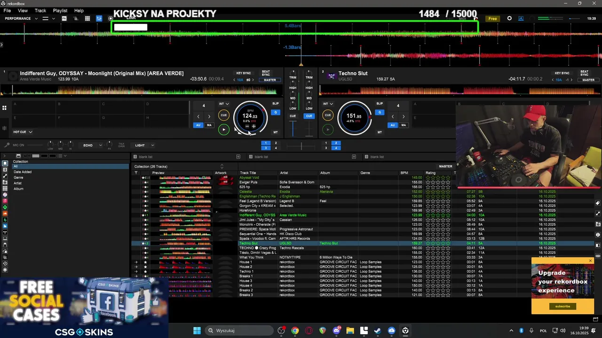Shift deck 1 key up with right arrow
The height and width of the screenshot is (338, 602).
click(x=253, y=80)
